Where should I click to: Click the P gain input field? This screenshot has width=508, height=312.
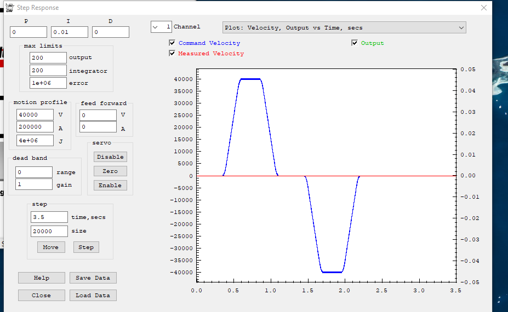pyautogui.click(x=28, y=32)
